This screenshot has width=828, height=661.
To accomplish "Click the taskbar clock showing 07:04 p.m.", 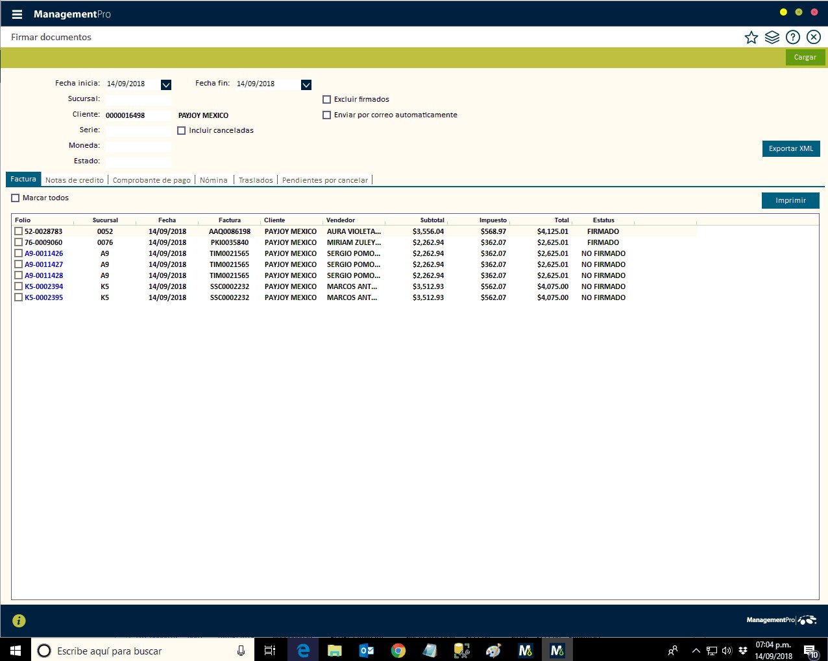I will tap(773, 651).
